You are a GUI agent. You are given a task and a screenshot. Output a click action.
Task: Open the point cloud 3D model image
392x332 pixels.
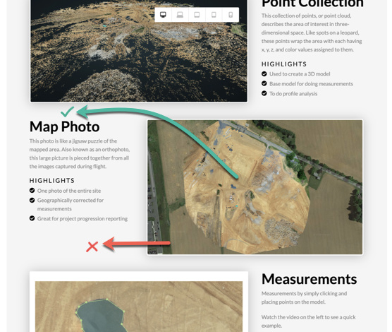point(139,51)
